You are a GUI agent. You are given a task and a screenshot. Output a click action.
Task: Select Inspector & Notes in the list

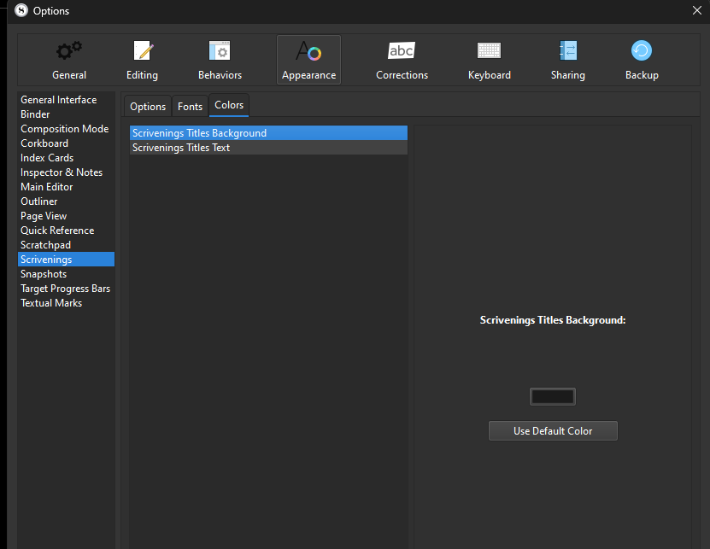point(66,172)
